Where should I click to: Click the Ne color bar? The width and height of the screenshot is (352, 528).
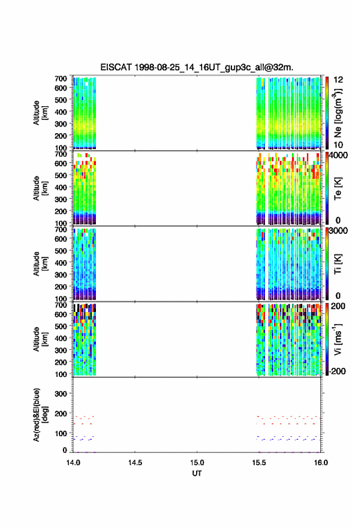tap(327, 112)
